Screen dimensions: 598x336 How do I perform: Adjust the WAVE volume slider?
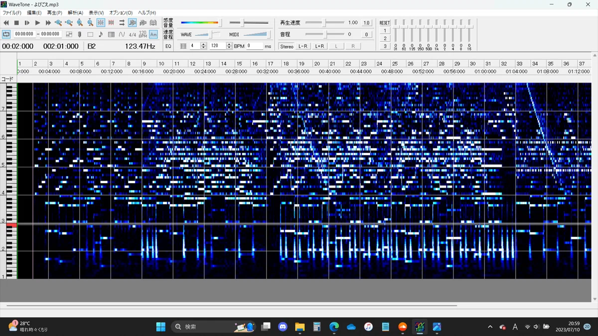coord(207,34)
